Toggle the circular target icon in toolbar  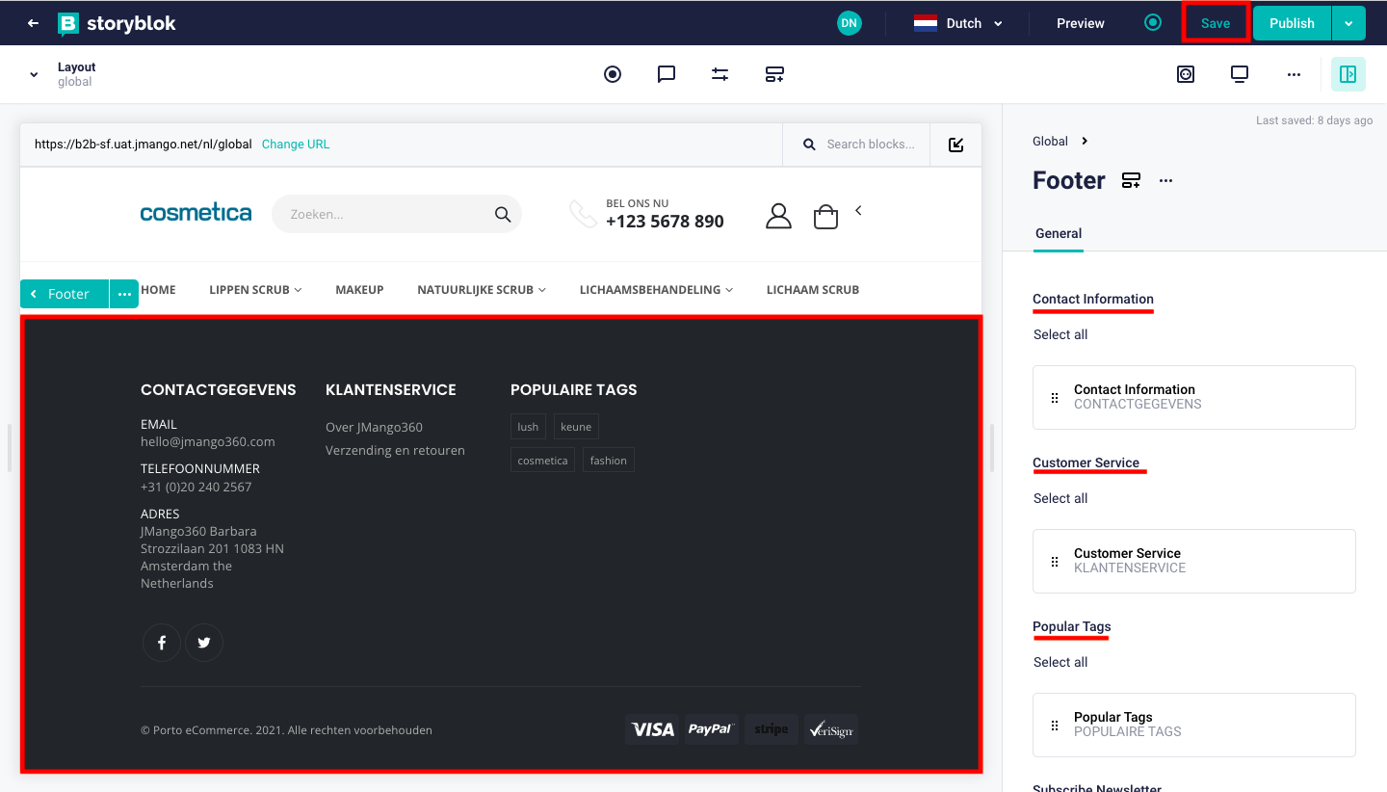tap(613, 74)
